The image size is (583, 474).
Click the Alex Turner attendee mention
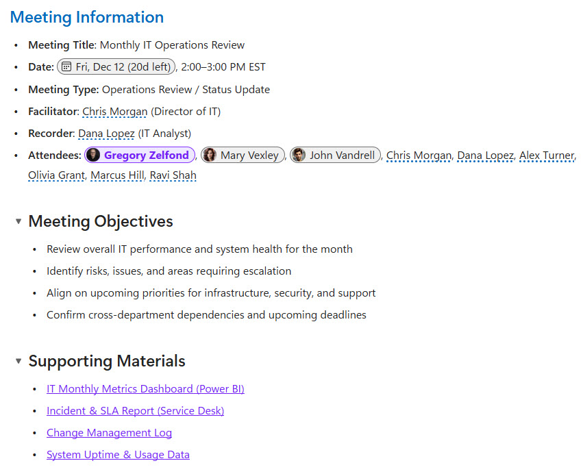(547, 155)
